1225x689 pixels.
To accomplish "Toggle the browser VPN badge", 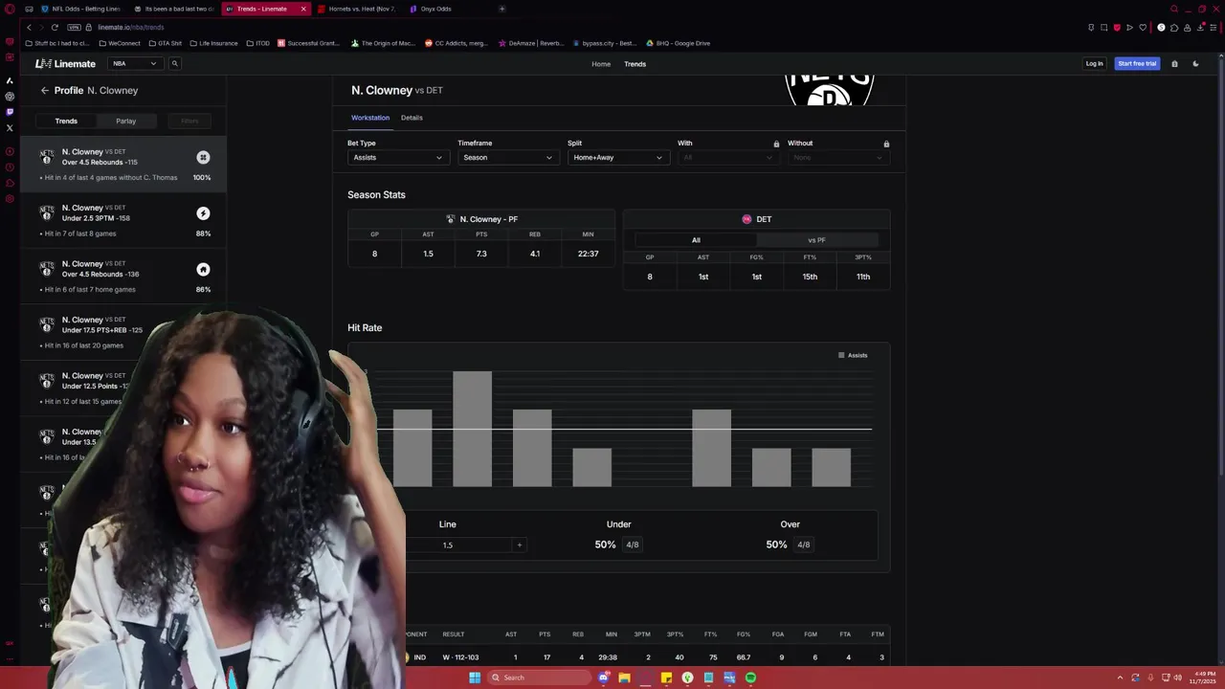I will pos(74,27).
